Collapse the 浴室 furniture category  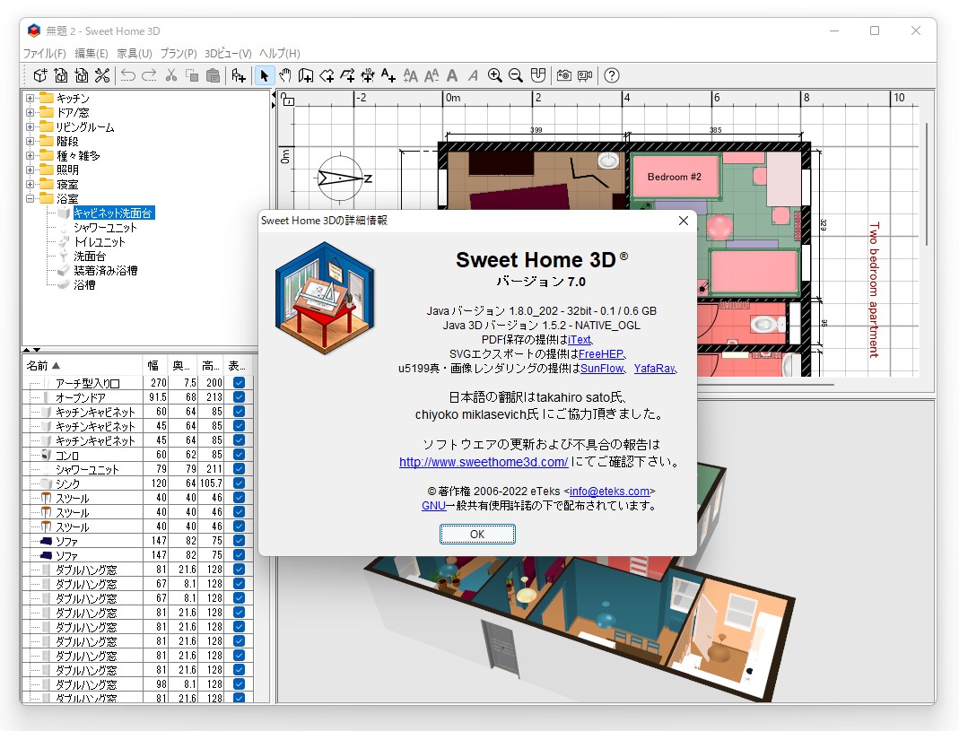pyautogui.click(x=31, y=196)
